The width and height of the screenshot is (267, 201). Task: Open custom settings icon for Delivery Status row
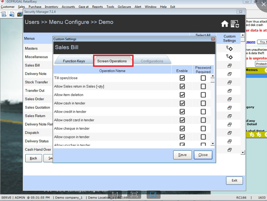pos(230,141)
